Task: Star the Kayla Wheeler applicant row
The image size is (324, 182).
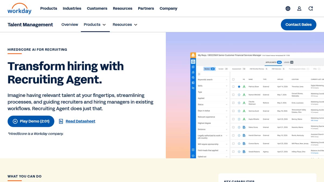Action: tap(239, 119)
